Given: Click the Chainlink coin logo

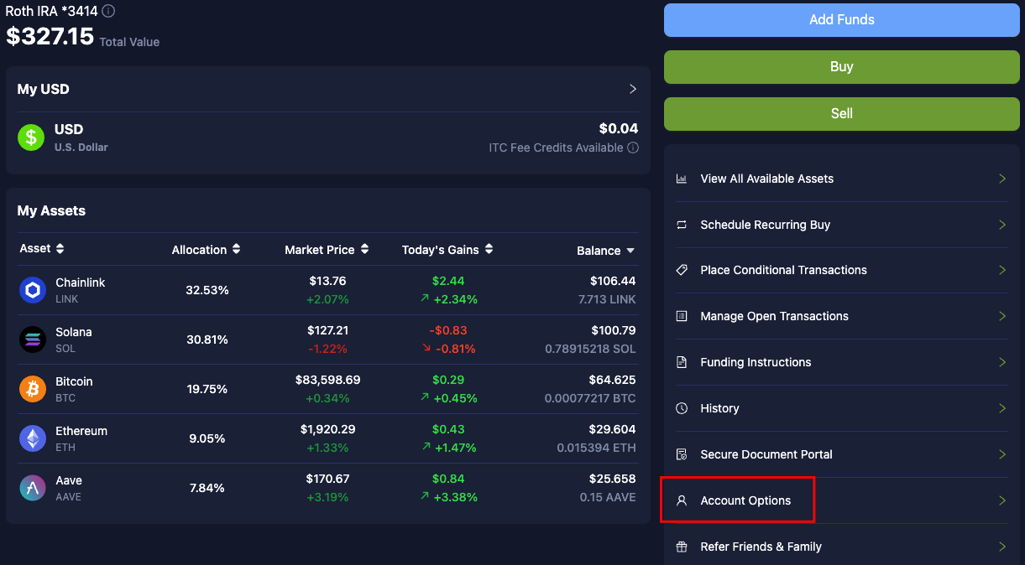Looking at the screenshot, I should (33, 290).
